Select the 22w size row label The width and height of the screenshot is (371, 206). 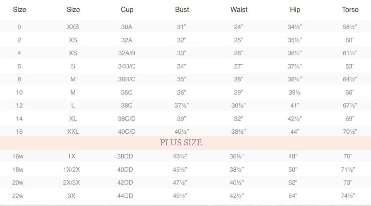18,196
